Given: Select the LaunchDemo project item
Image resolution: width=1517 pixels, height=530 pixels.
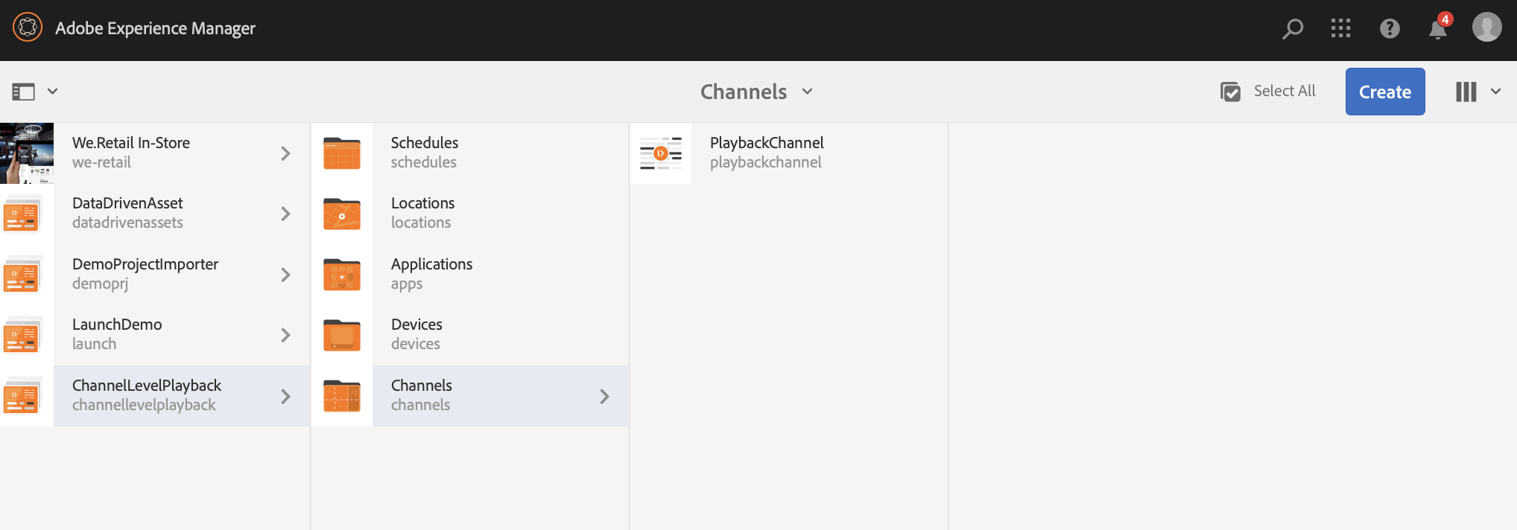Looking at the screenshot, I should [x=117, y=334].
